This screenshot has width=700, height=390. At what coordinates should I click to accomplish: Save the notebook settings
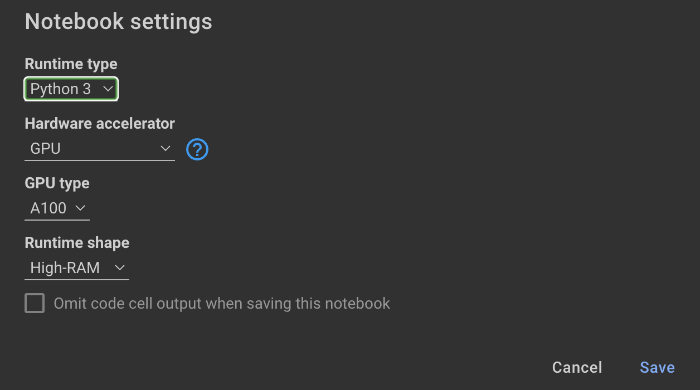pyautogui.click(x=657, y=367)
